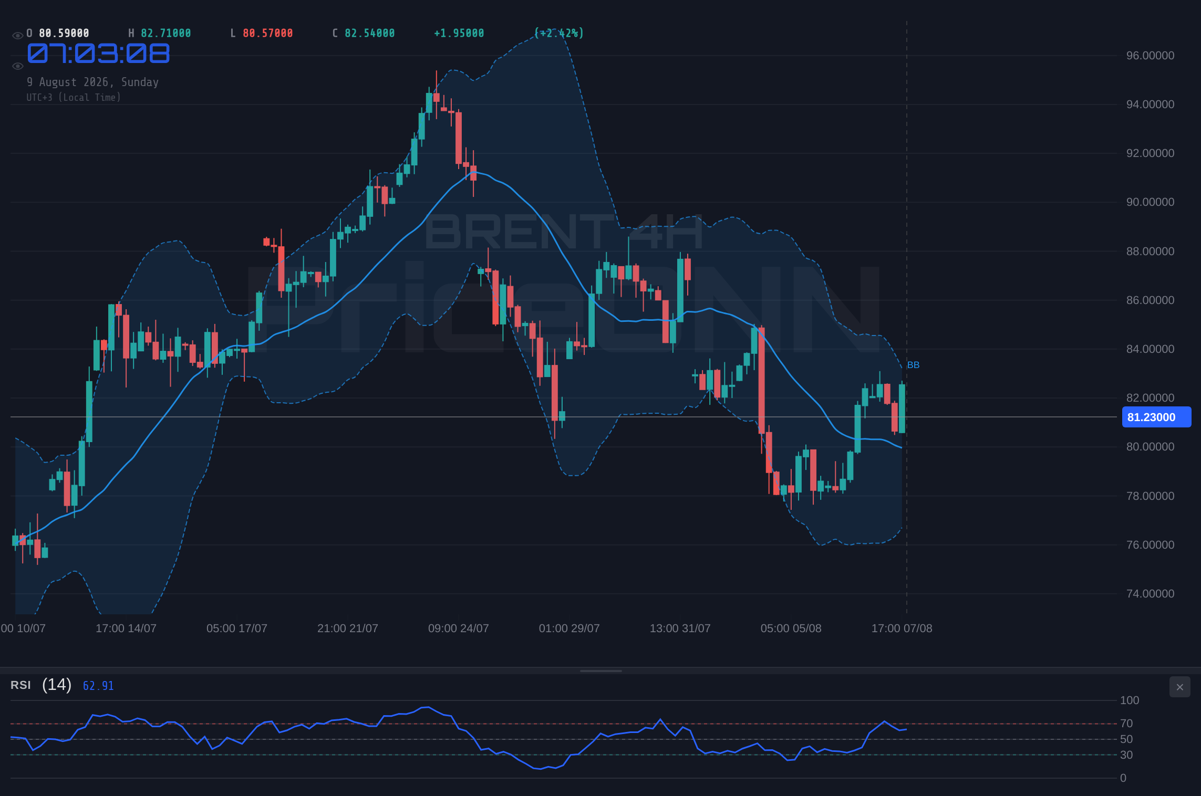Click the 78.00000 price axis label
The image size is (1201, 796).
(x=1150, y=496)
